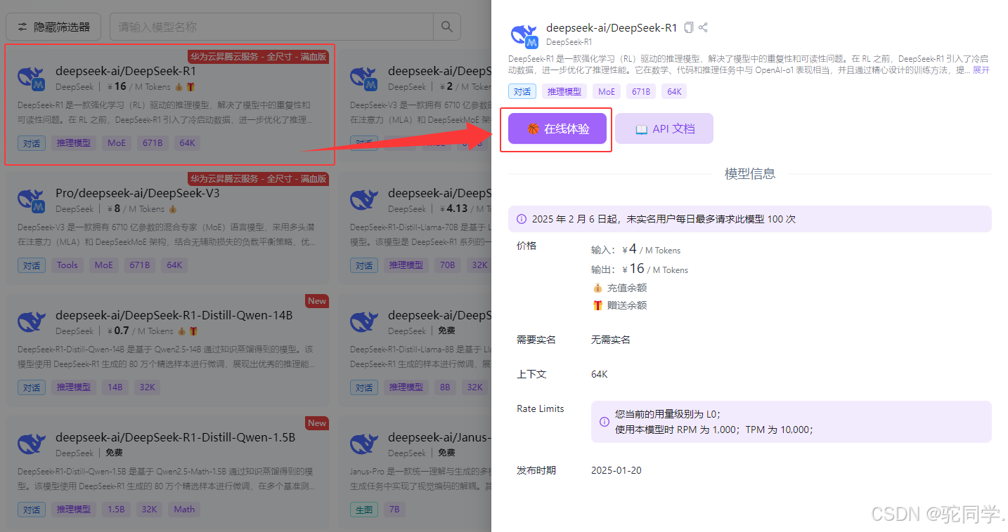
Task: Click the 华为云昇腾云服务 badge on the DeepSeek-V3 card
Action: (258, 179)
